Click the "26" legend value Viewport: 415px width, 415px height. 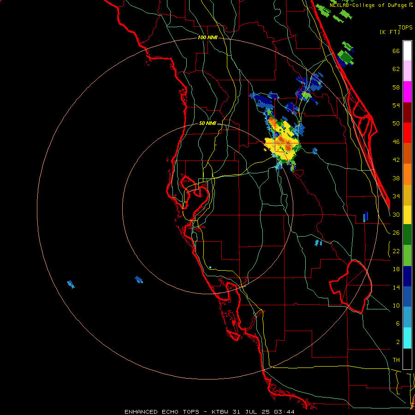396,233
